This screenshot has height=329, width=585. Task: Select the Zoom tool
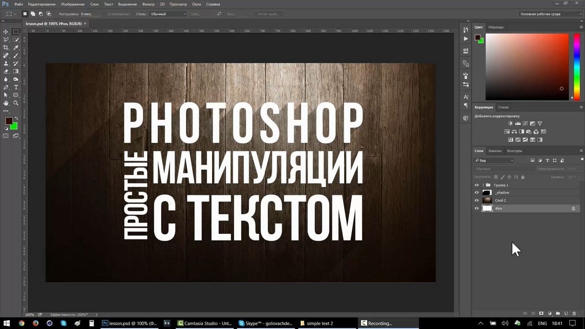16,103
